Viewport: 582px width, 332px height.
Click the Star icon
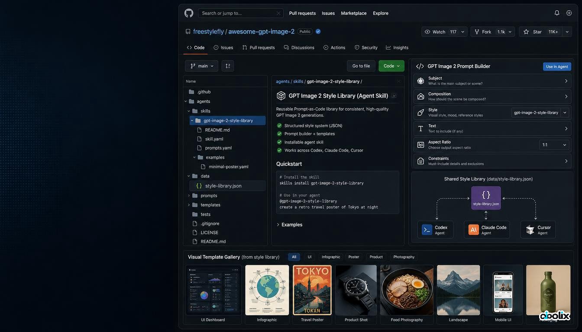click(526, 32)
